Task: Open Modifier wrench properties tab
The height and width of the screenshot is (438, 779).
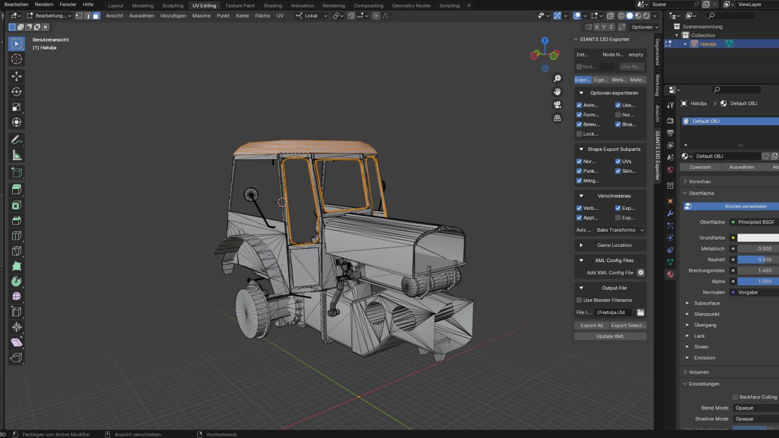Action: pyautogui.click(x=670, y=214)
